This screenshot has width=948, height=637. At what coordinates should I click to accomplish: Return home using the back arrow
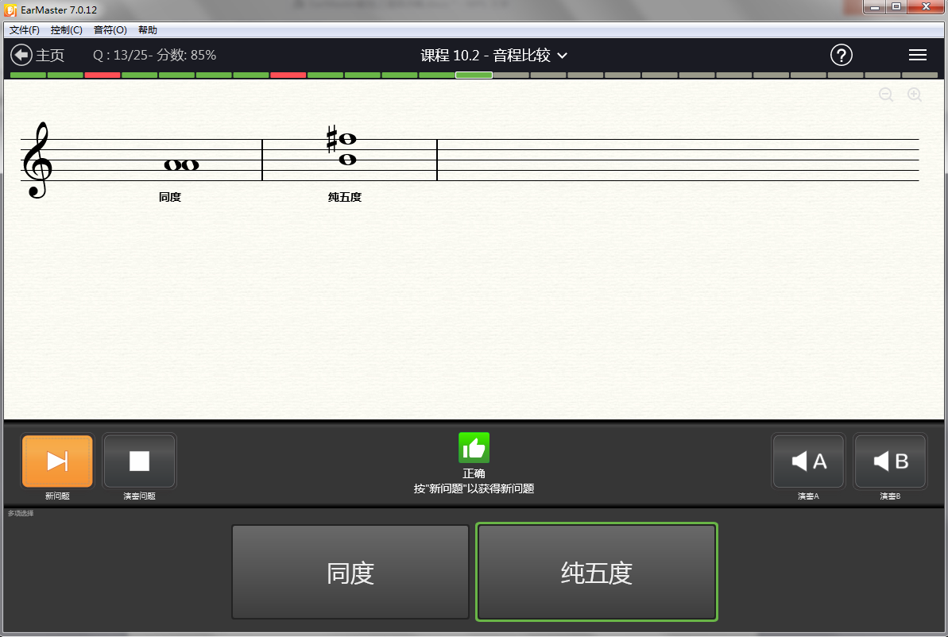point(19,55)
